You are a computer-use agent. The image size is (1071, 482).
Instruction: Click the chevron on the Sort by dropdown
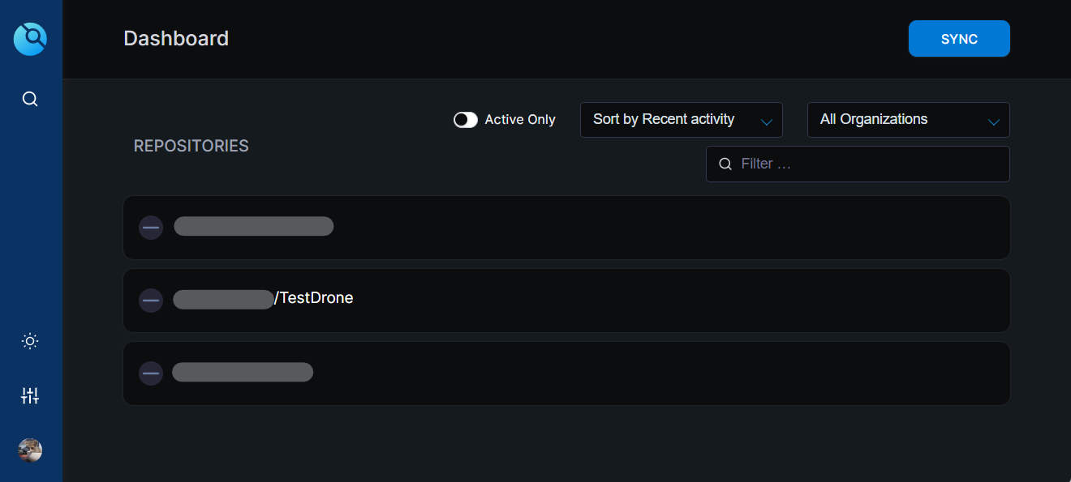tap(767, 122)
